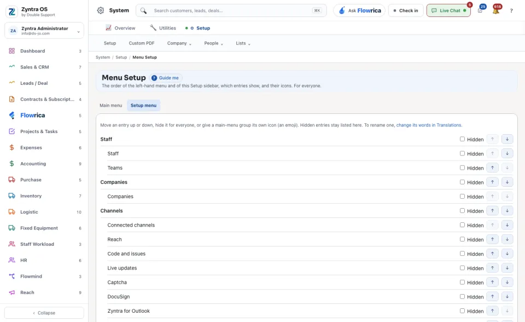
Task: Open Zyntra Administrator account switcher
Action: pos(44,31)
